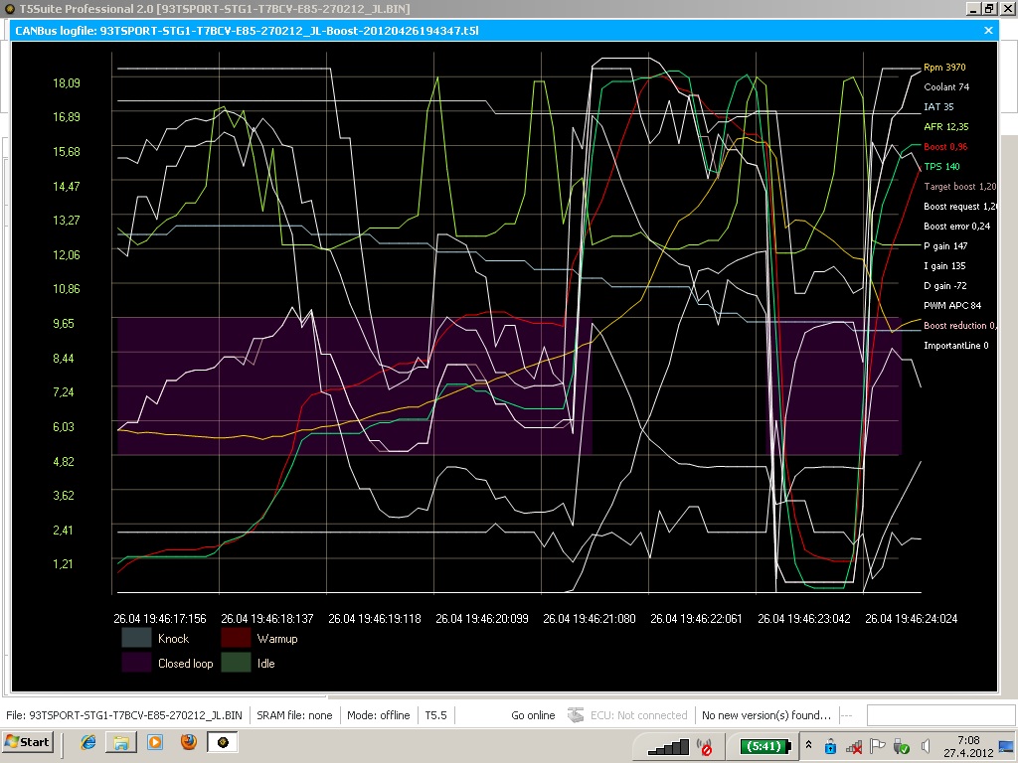
Task: Toggle the Rpm 3970 legend entry
Action: coord(943,68)
